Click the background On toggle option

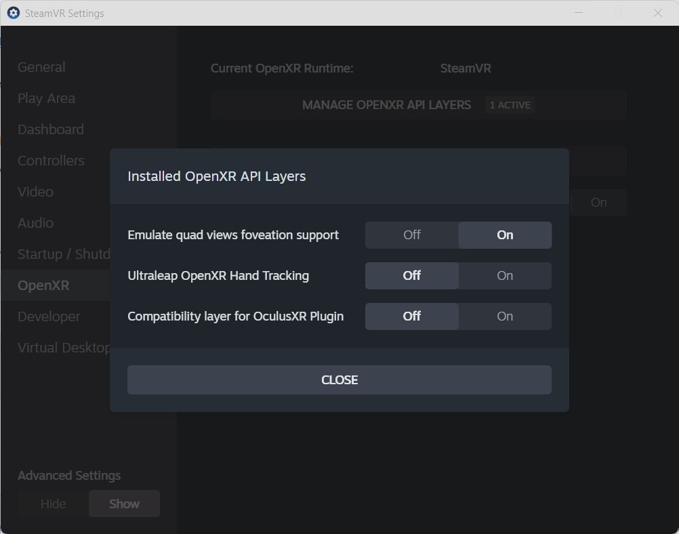598,203
